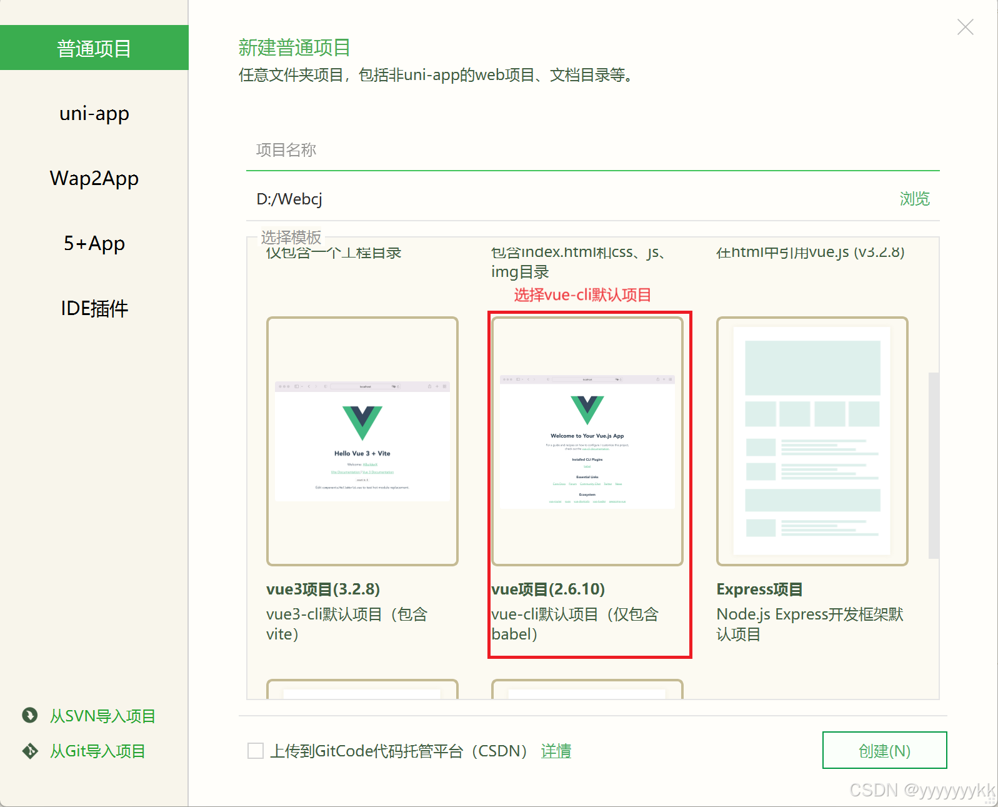
Task: Click the Git import icon
Action: click(29, 750)
